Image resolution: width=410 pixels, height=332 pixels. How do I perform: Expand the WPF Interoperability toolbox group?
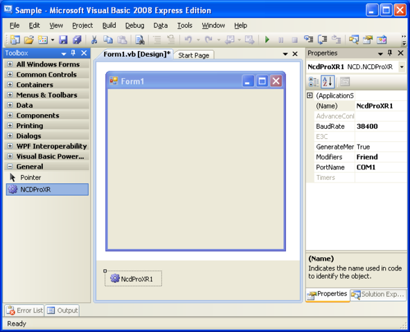pyautogui.click(x=10, y=146)
